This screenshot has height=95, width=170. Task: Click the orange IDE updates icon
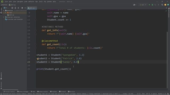(165, 5)
